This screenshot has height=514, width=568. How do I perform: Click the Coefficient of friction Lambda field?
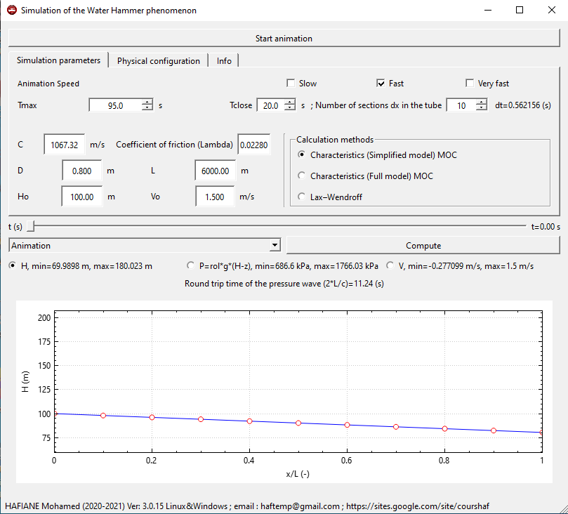(253, 144)
